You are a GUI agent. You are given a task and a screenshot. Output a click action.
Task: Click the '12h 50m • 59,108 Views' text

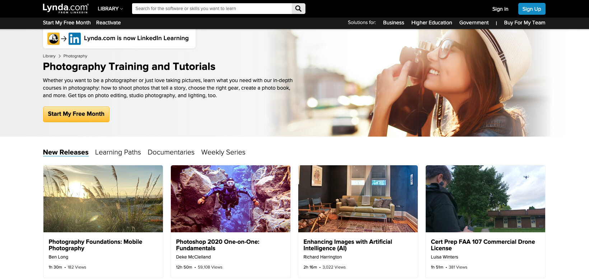[x=199, y=267]
